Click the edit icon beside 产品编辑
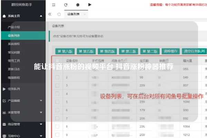The image size is (207, 138). tap(4, 101)
